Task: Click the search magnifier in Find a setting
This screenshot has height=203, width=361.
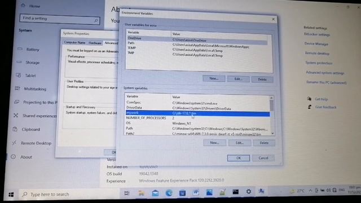Action: 96,21
